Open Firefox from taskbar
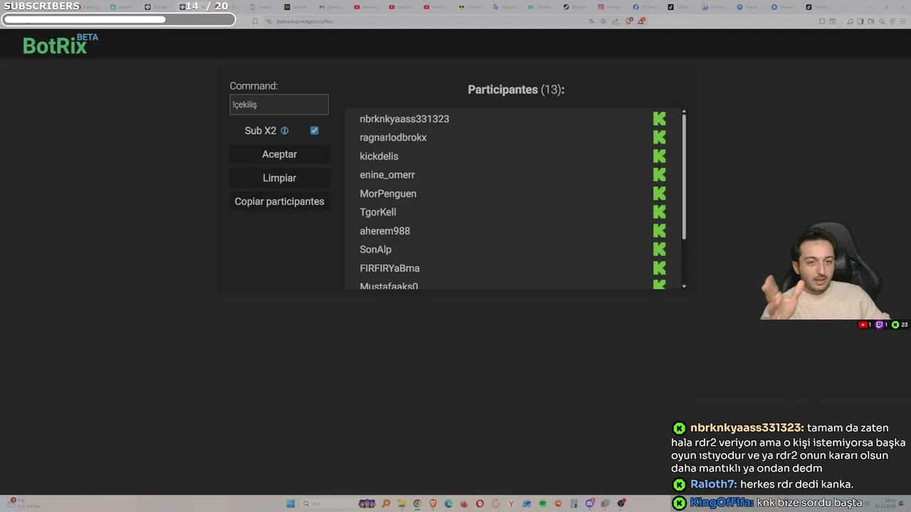Screen dimensions: 911x512 tap(464, 503)
